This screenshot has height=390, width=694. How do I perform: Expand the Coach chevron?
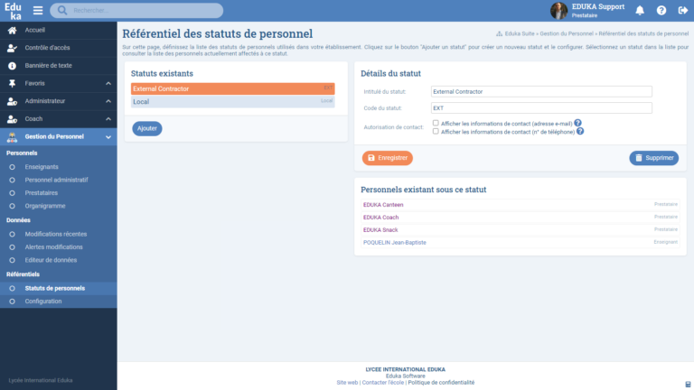coord(108,119)
